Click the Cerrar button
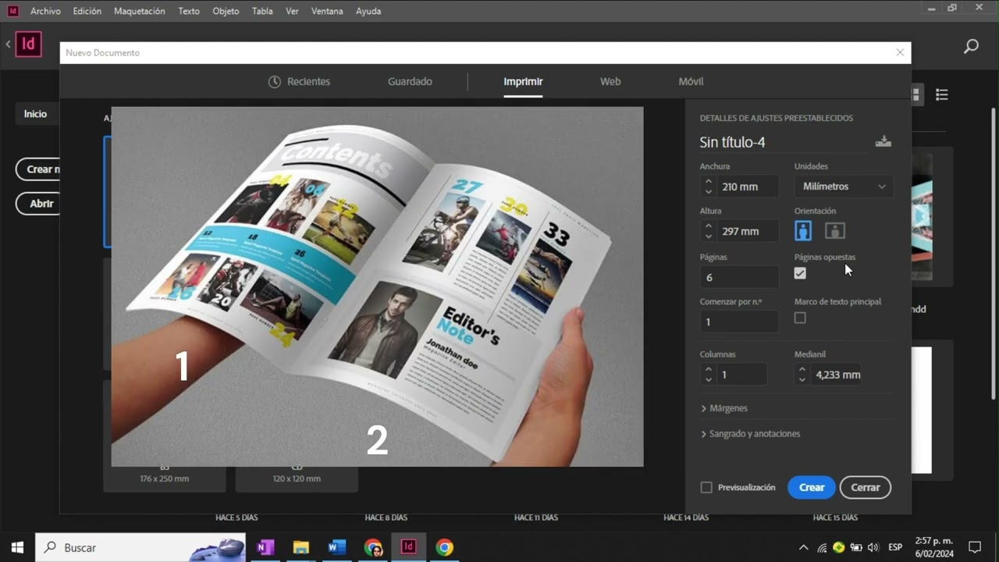Viewport: 999px width, 562px height. tap(865, 487)
